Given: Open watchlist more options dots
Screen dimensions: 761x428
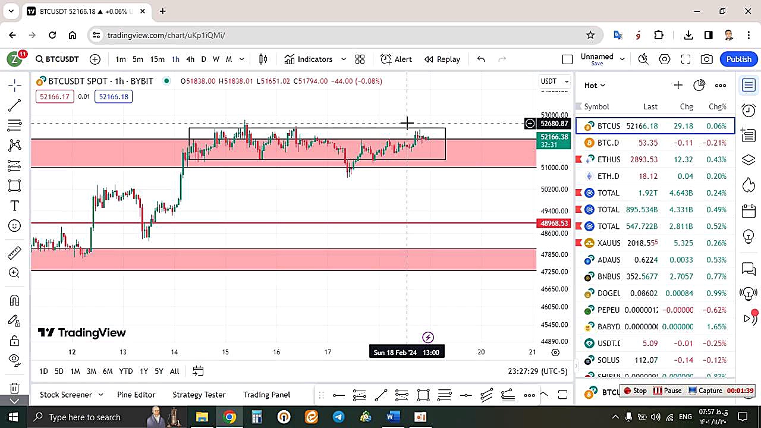Looking at the screenshot, I should (x=721, y=85).
